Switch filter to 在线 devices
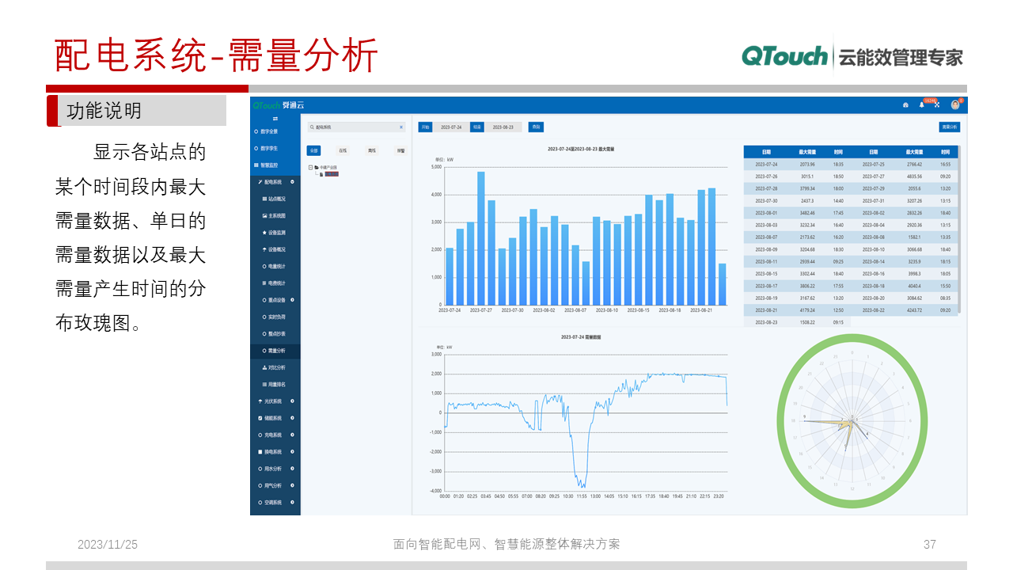Viewport: 1013px width, 570px height. [343, 150]
